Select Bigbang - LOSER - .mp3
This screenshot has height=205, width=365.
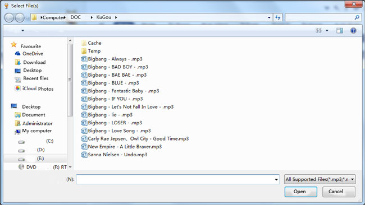click(x=111, y=123)
